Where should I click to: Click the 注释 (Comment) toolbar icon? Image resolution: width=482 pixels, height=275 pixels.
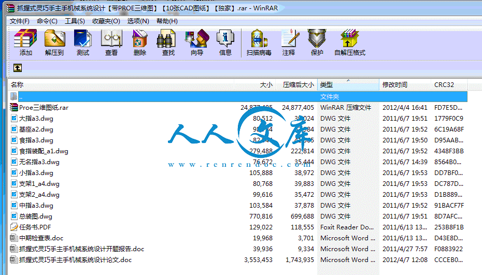(x=290, y=38)
